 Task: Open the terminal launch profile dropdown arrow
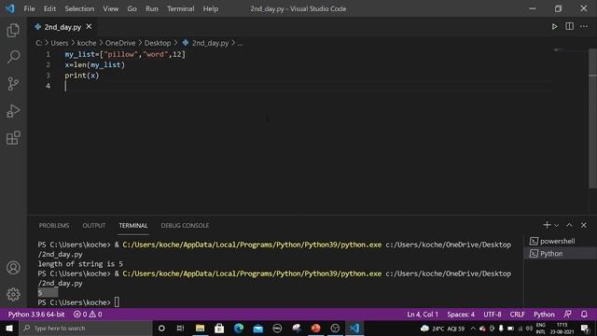click(556, 226)
